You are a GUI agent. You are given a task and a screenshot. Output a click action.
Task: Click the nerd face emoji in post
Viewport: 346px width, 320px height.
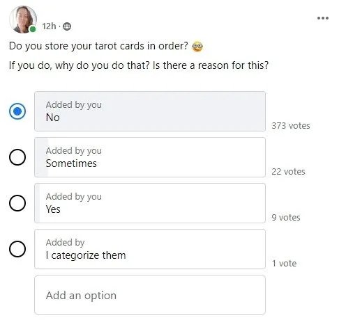pos(197,47)
